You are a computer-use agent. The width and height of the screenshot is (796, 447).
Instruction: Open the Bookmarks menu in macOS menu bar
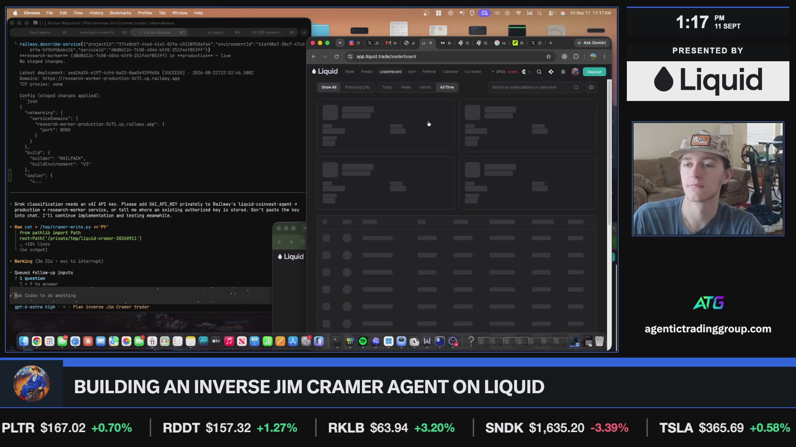(120, 13)
